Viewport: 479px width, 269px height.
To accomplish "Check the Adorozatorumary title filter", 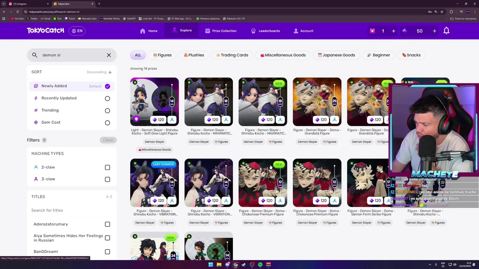I will pyautogui.click(x=107, y=224).
